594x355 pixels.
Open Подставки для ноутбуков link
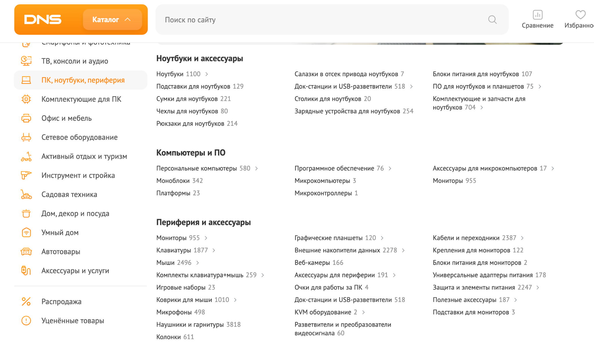(200, 86)
